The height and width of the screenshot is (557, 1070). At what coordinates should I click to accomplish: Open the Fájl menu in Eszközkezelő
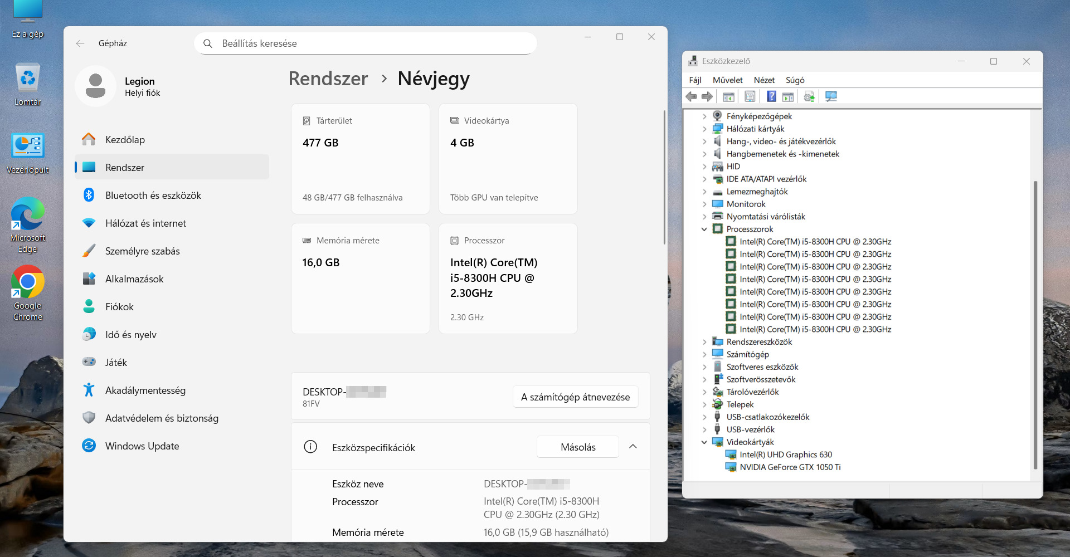[695, 80]
